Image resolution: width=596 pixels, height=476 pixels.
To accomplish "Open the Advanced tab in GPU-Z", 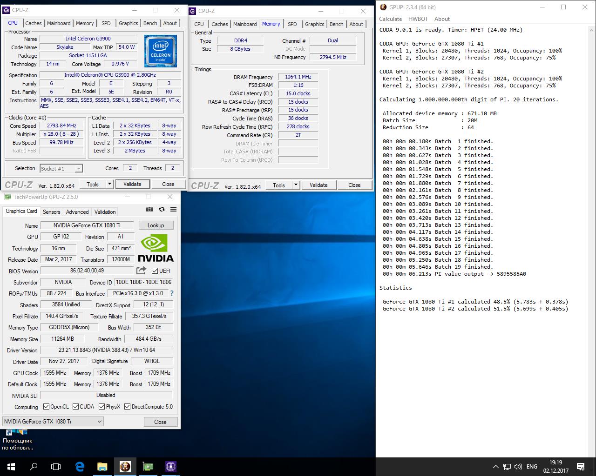I will (x=77, y=212).
